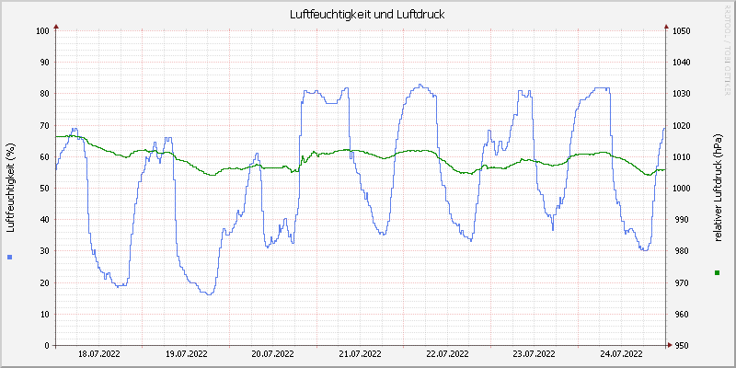Click the 1040 pressure axis value

(x=681, y=63)
